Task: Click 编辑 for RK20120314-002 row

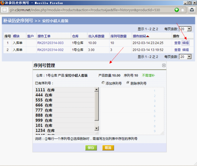Action: point(185,50)
